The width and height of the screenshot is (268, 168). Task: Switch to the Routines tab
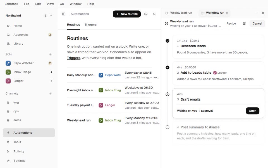[x=73, y=25]
